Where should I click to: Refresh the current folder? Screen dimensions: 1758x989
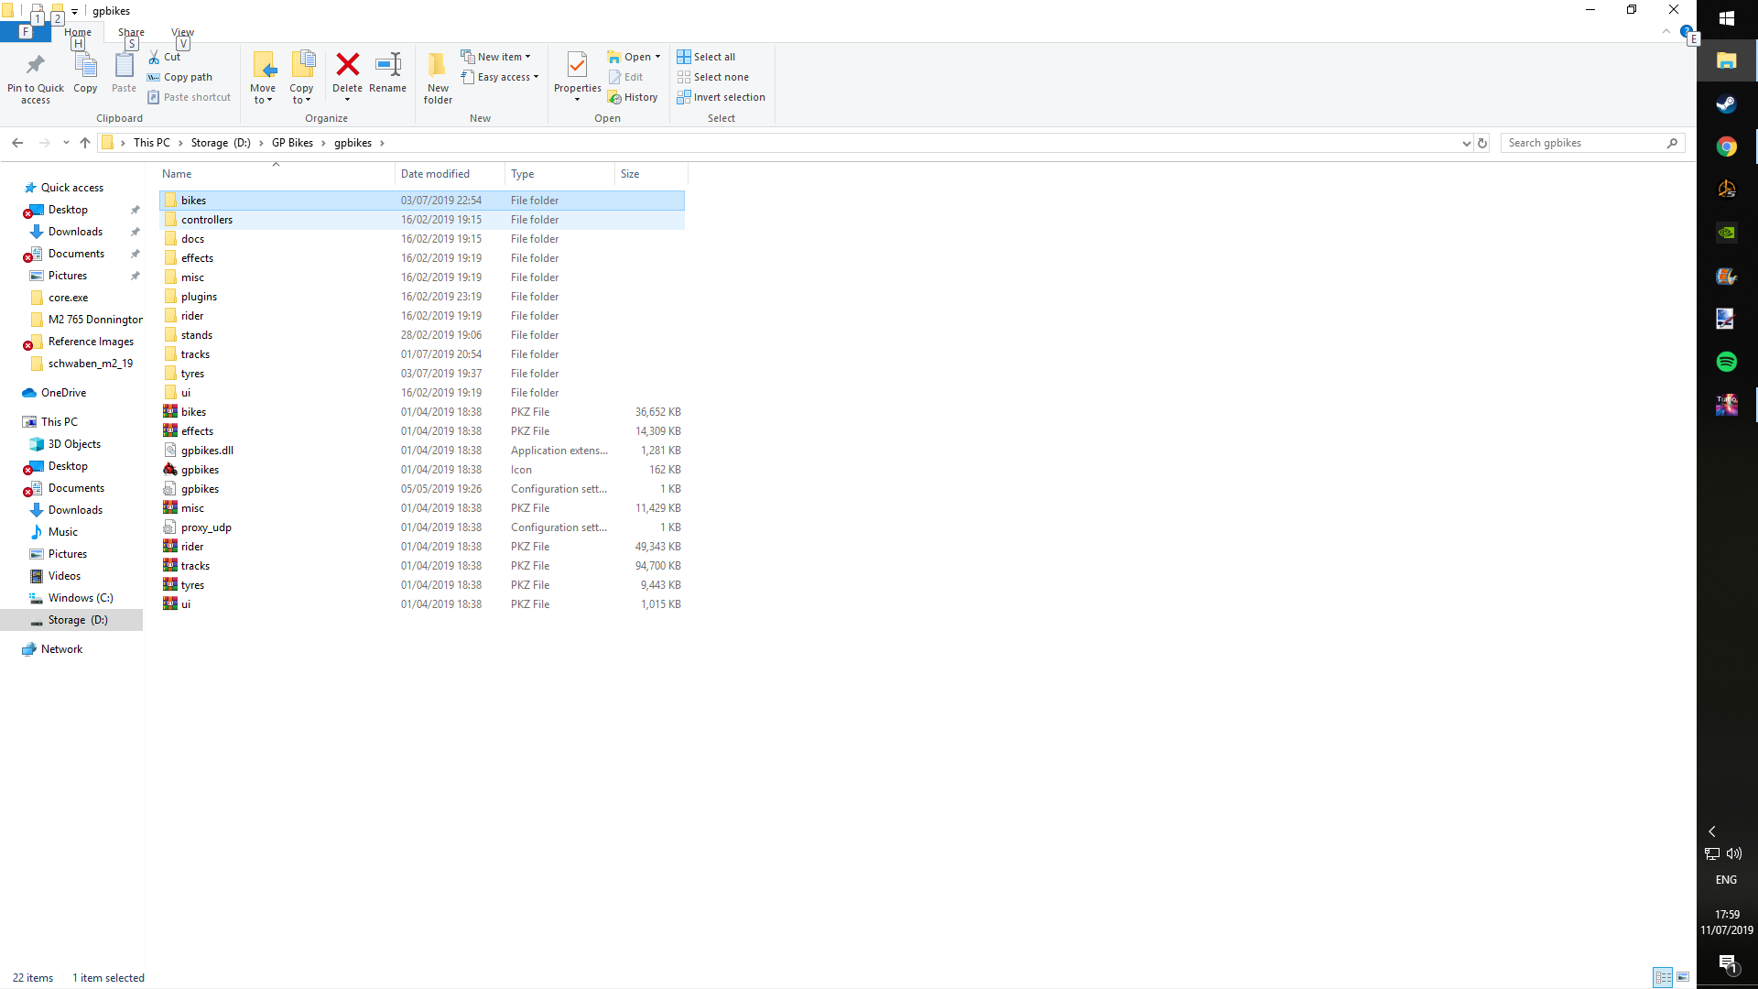[x=1482, y=143]
